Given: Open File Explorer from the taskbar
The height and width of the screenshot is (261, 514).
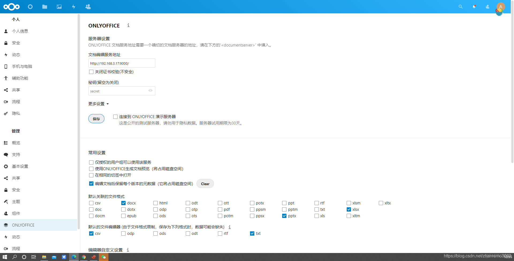Looking at the screenshot, I should (x=44, y=257).
